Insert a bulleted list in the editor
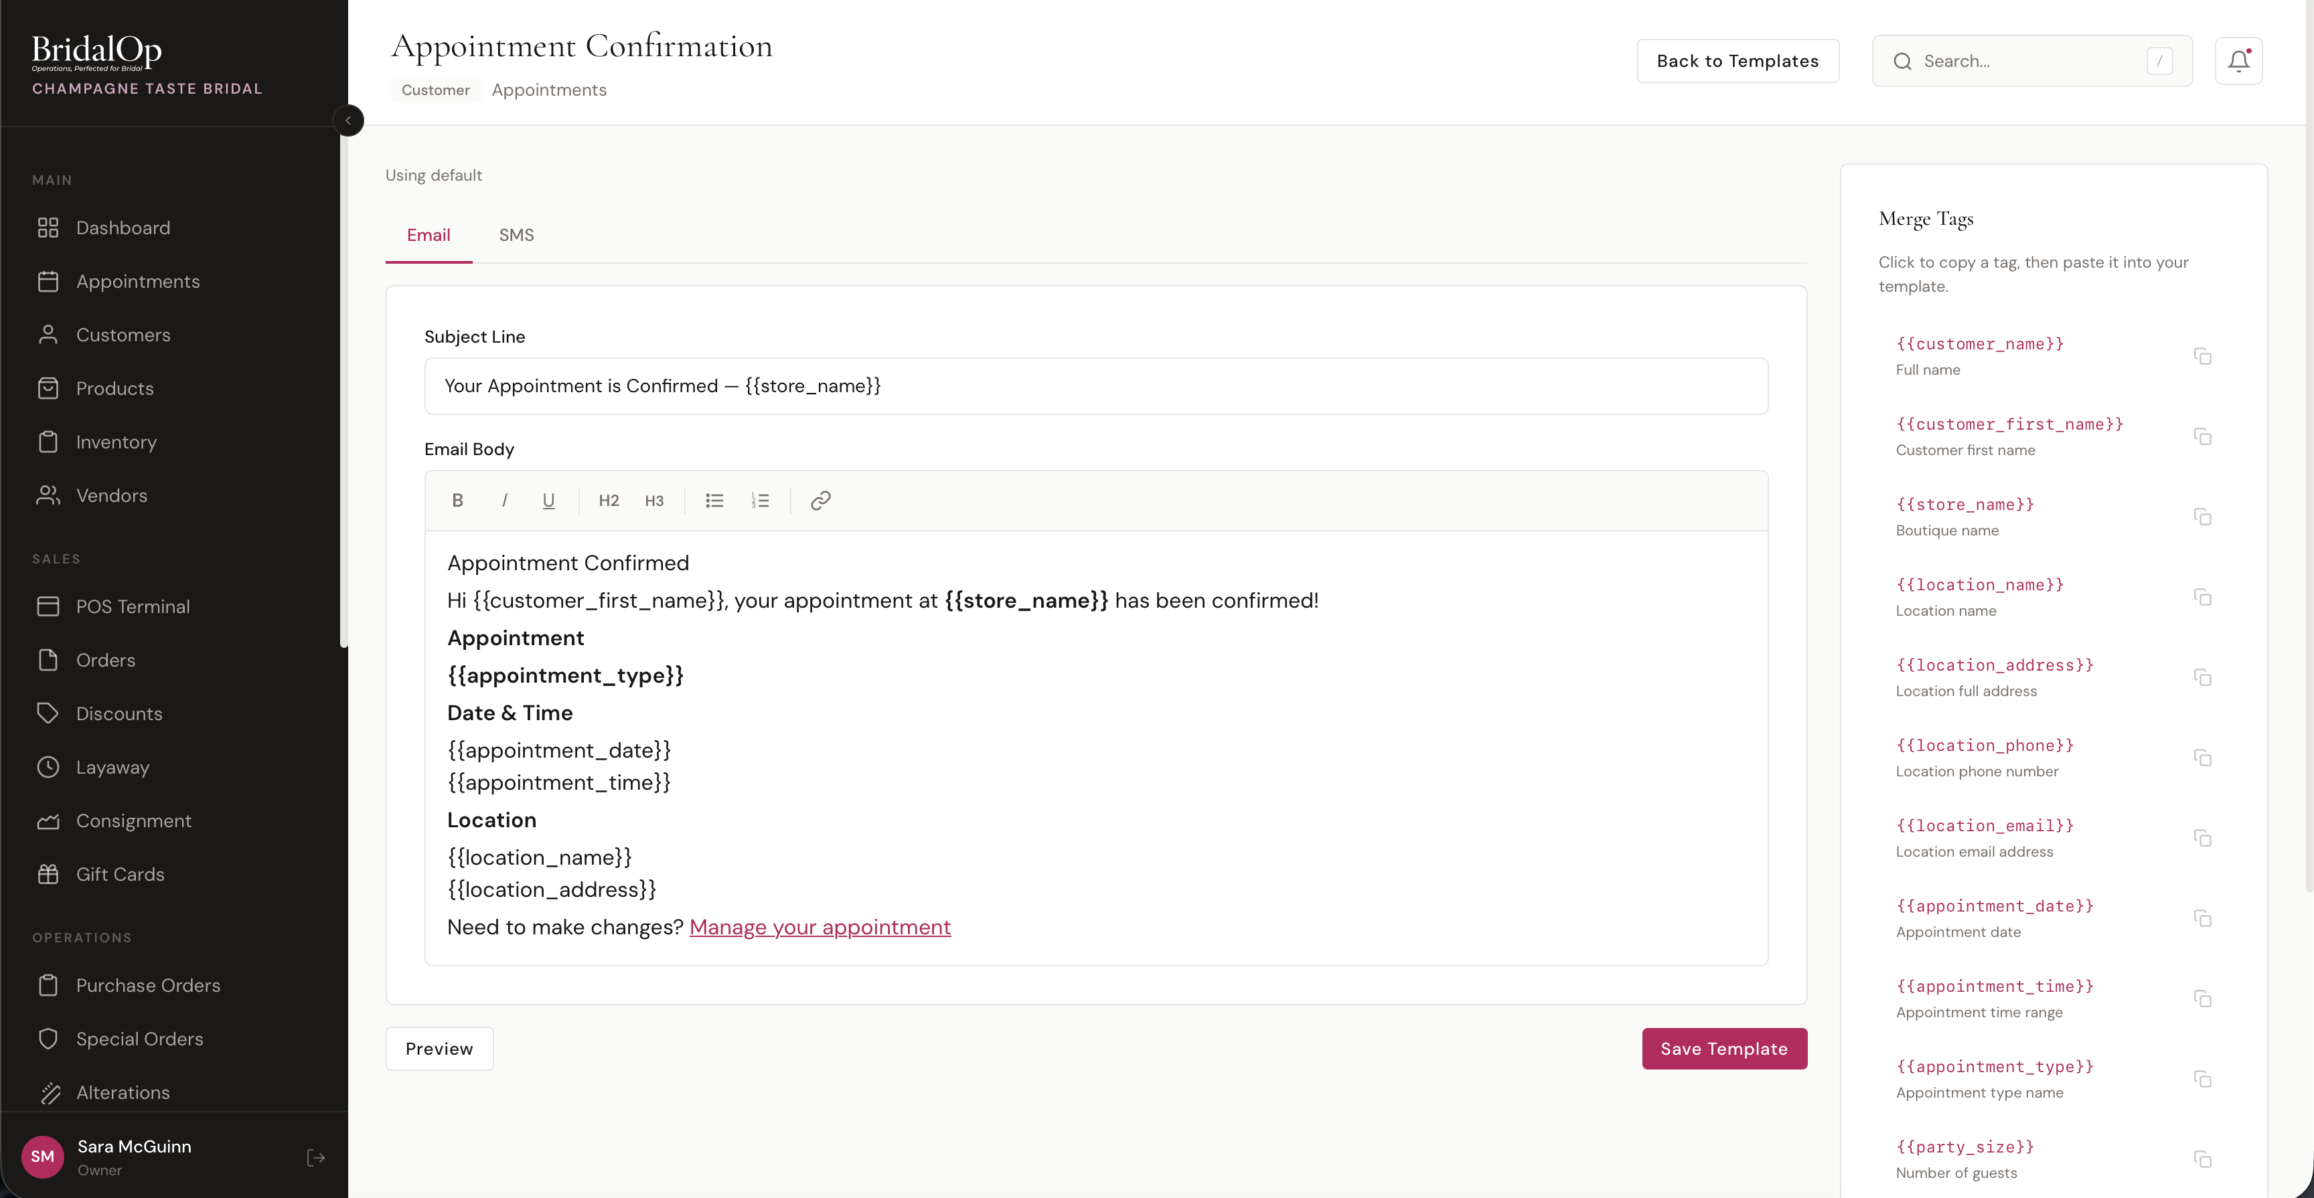2314x1198 pixels. (x=714, y=500)
